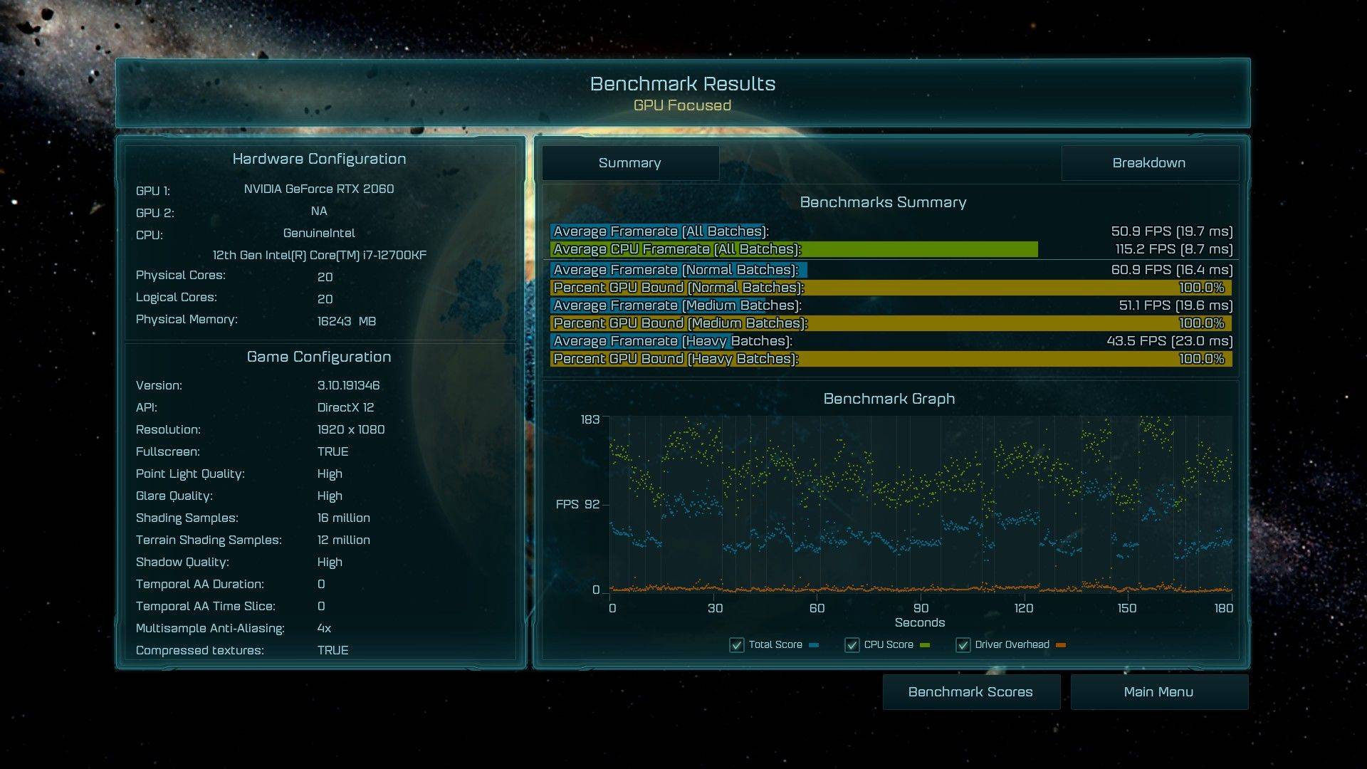Toggle Driver Overhead visibility checkbox
The height and width of the screenshot is (769, 1367).
pos(963,645)
